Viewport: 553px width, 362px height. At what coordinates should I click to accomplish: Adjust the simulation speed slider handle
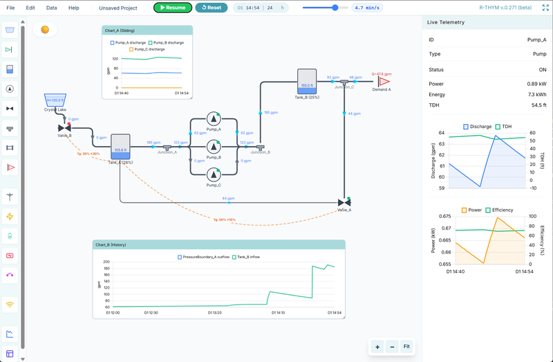tap(335, 8)
